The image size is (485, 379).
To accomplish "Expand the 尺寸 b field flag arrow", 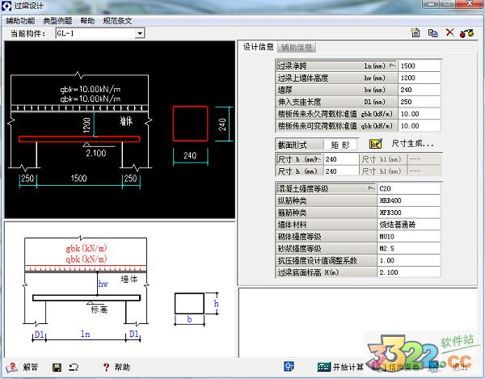I will [318, 159].
